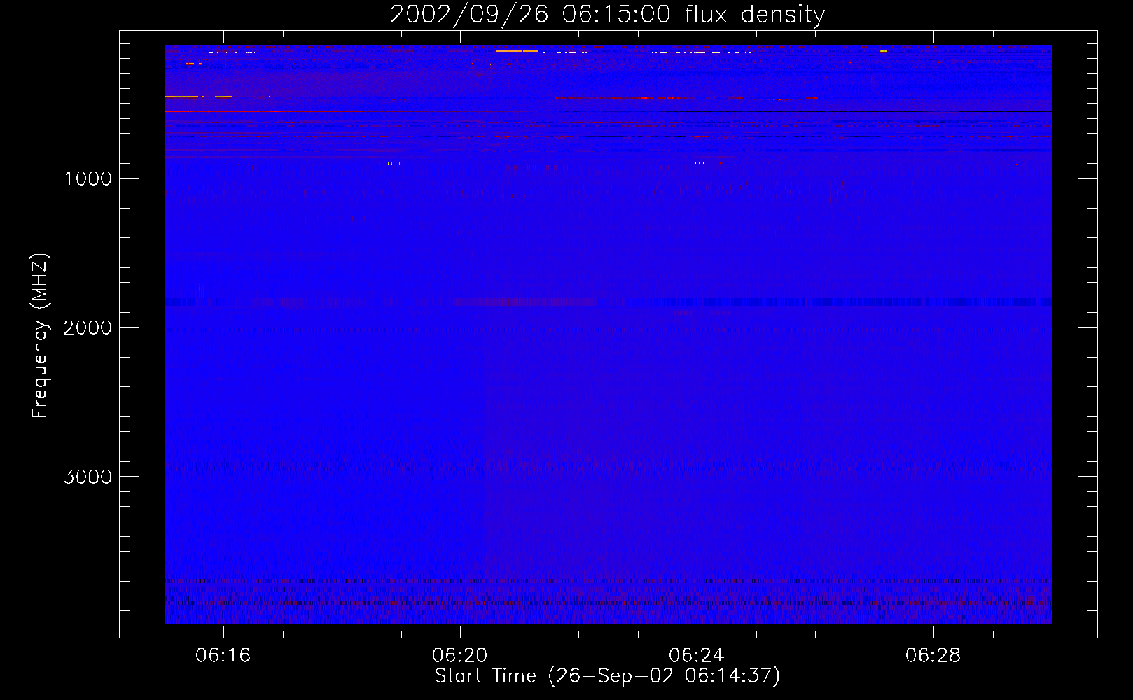Click the 06:28 time tick label
The image size is (1133, 700).
(933, 656)
